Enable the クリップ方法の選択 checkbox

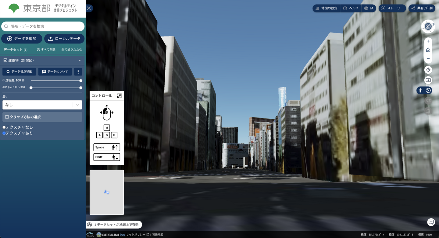7,117
